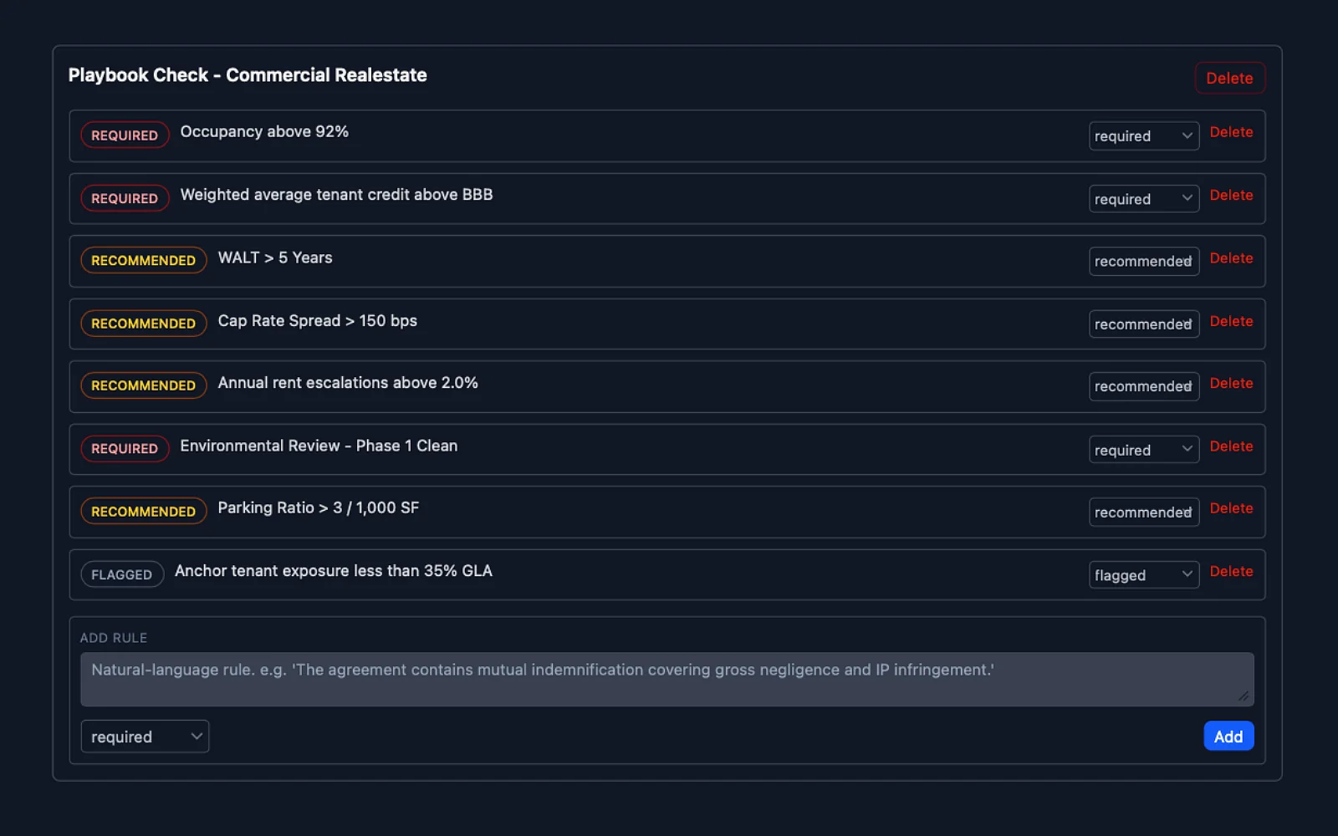Image resolution: width=1338 pixels, height=836 pixels.
Task: Click the ADD RULE section label
Action: tap(114, 638)
